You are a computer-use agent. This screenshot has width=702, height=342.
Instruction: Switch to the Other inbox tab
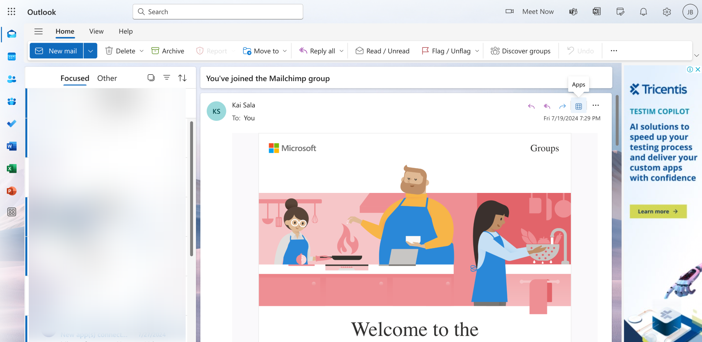107,78
